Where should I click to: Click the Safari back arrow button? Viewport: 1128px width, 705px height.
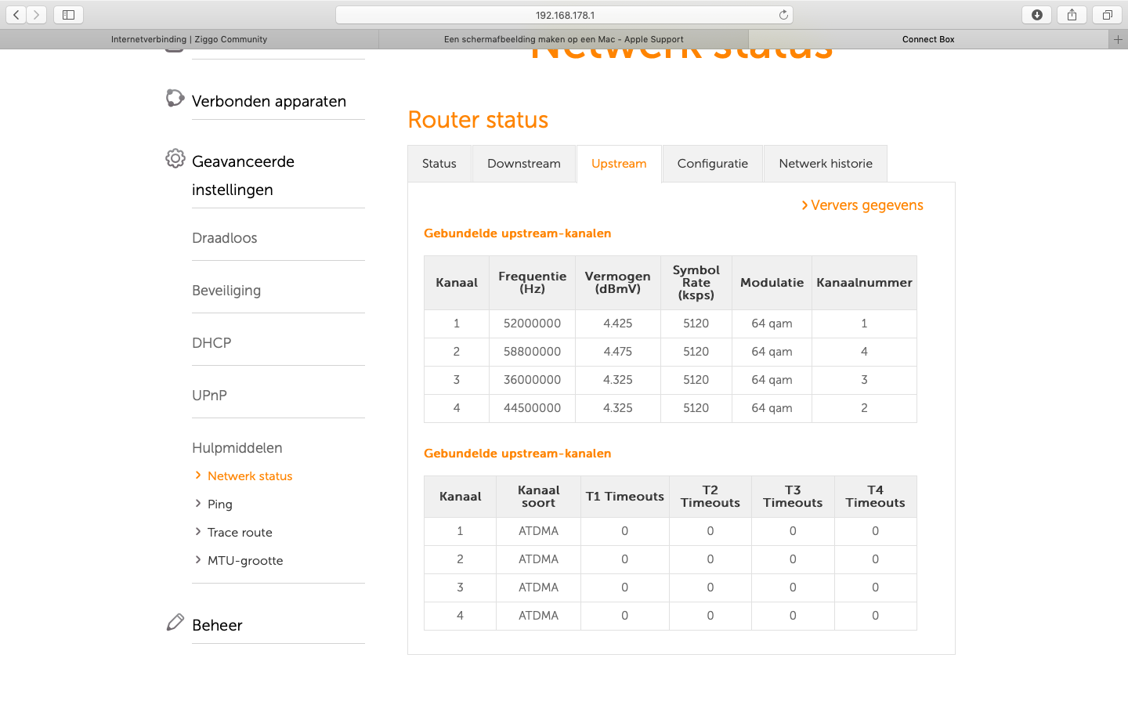[16, 15]
